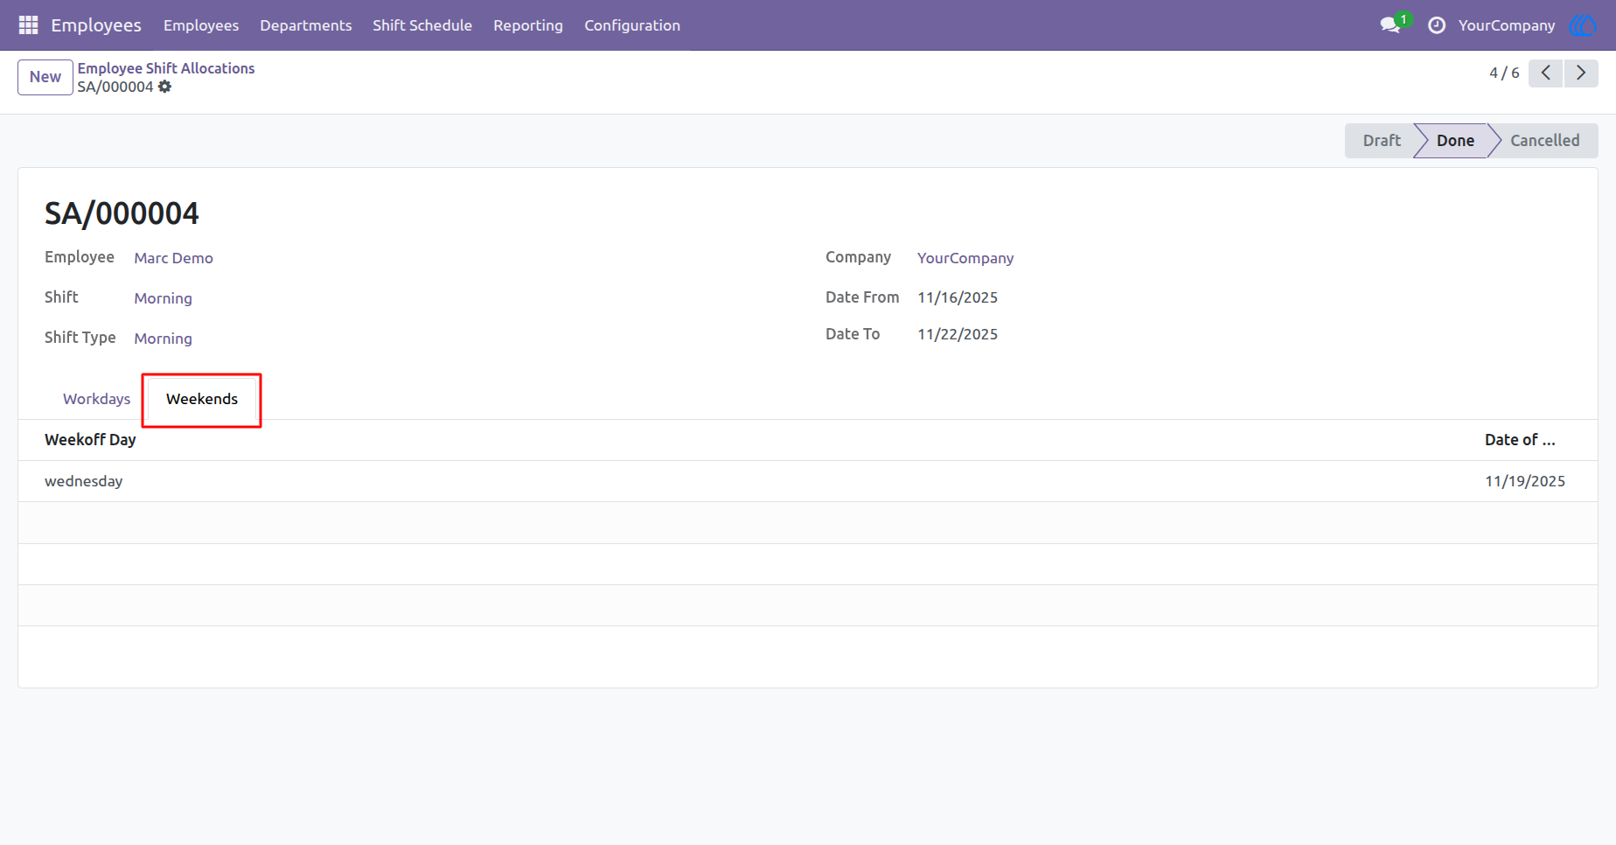Open the activities clock icon
The height and width of the screenshot is (845, 1616).
tap(1436, 25)
